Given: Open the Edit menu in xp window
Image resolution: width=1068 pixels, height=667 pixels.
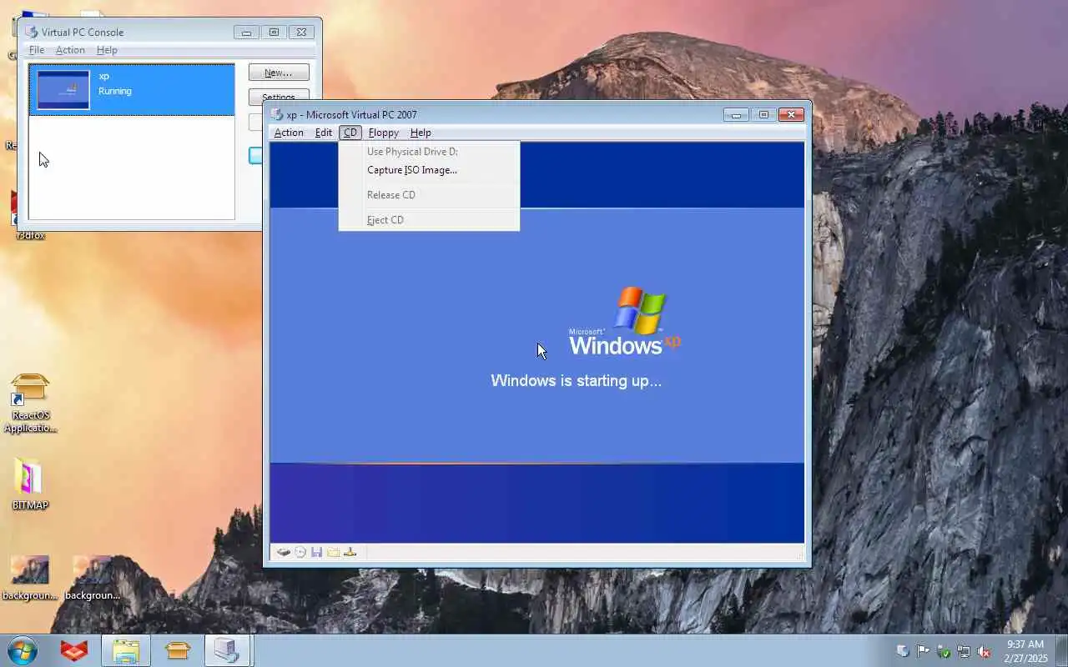Looking at the screenshot, I should click(x=324, y=133).
